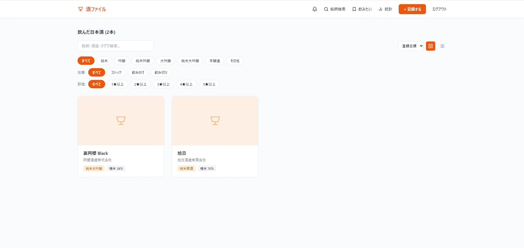Viewport: 524px width, 248px height.
Task: Filter by 純米吟醸 type
Action: [x=143, y=61]
